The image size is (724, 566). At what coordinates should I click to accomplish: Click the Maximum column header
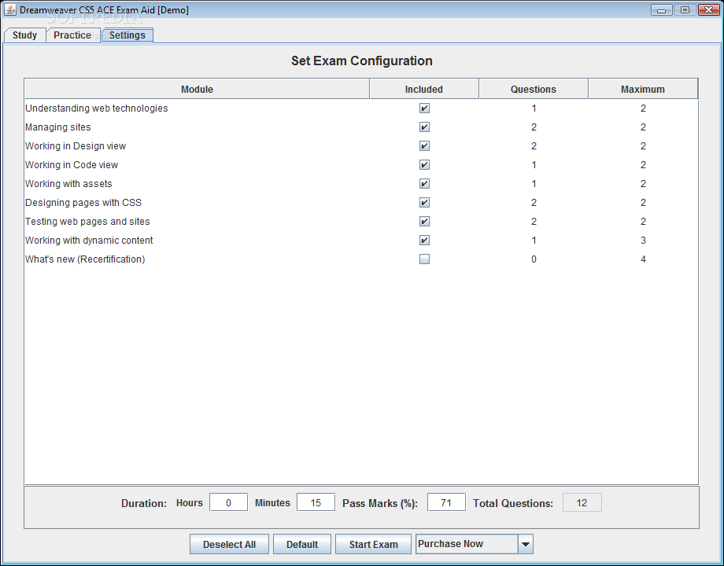pyautogui.click(x=643, y=89)
